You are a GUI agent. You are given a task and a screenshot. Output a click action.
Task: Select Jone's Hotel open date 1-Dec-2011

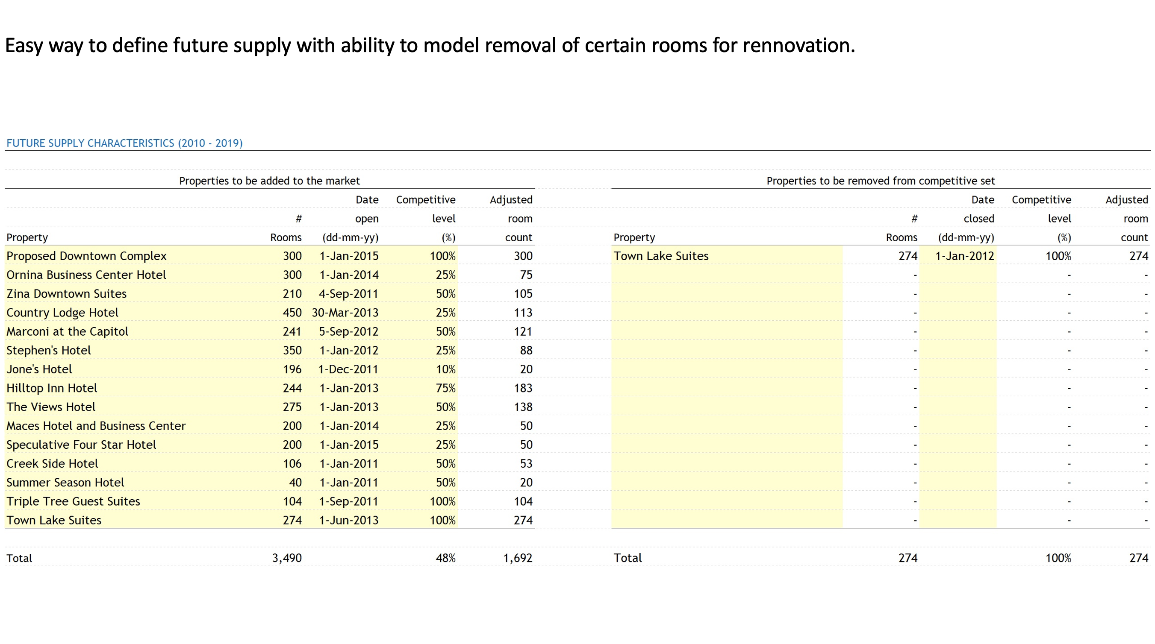(x=348, y=369)
